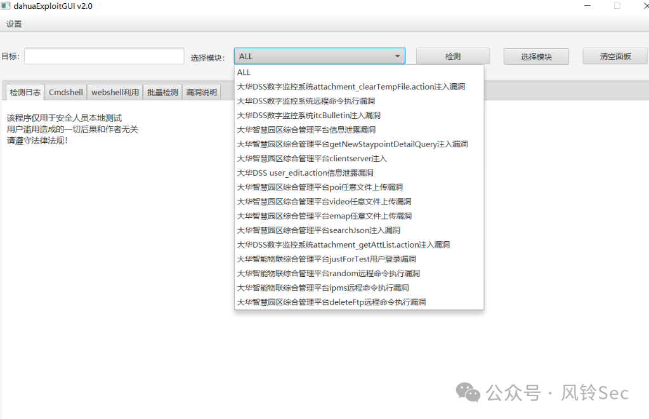Image resolution: width=649 pixels, height=419 pixels.
Task: Choose video任意文件上传漏洞 option
Action: point(359,201)
